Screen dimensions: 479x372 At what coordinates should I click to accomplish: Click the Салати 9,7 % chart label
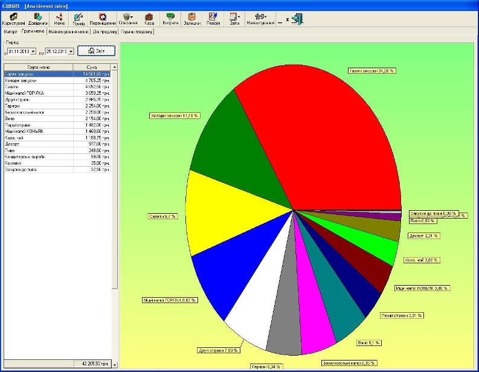[162, 216]
